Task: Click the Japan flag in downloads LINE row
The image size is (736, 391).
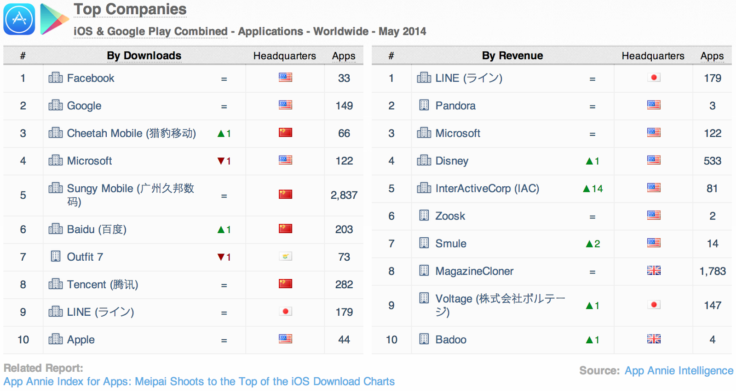Action: pos(285,311)
